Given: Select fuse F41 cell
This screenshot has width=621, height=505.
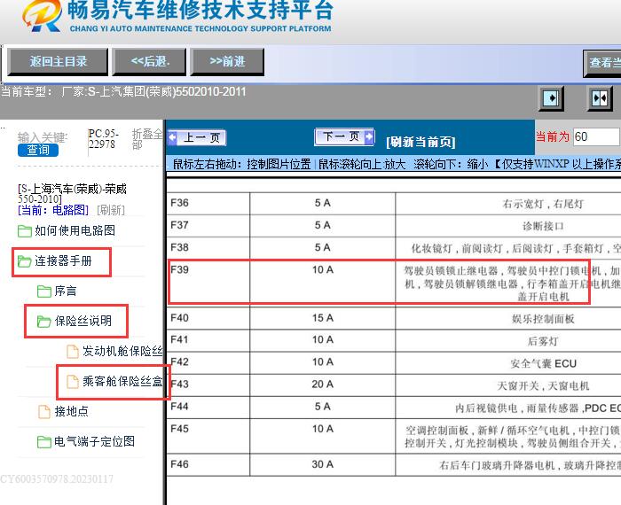Looking at the screenshot, I should (x=208, y=340).
